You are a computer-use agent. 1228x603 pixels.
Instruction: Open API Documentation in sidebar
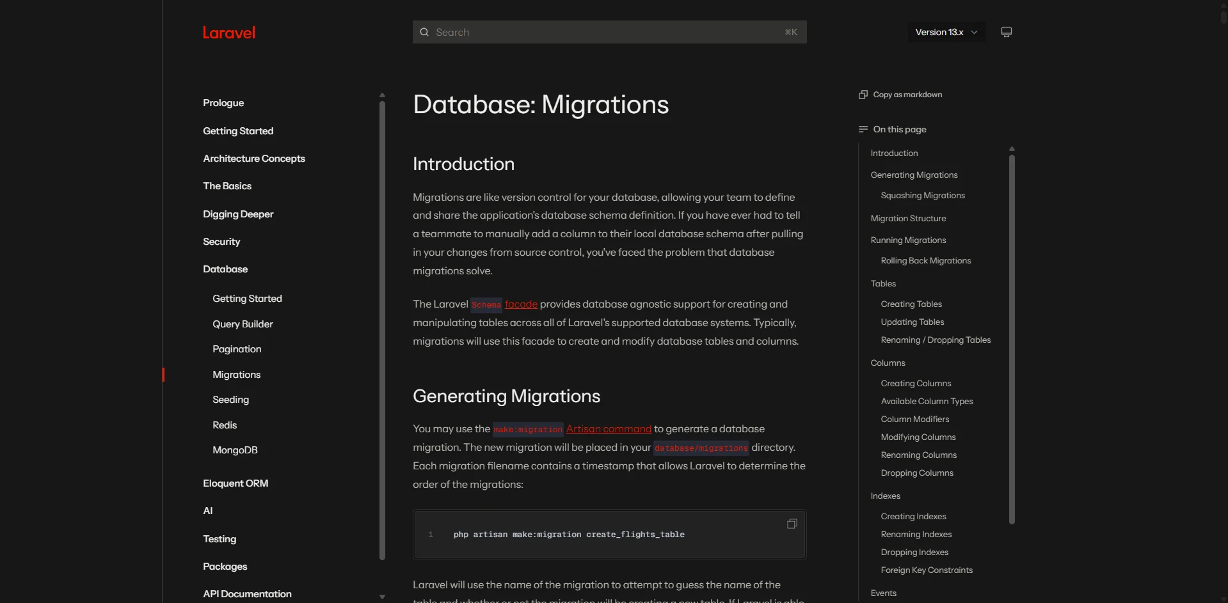[247, 594]
